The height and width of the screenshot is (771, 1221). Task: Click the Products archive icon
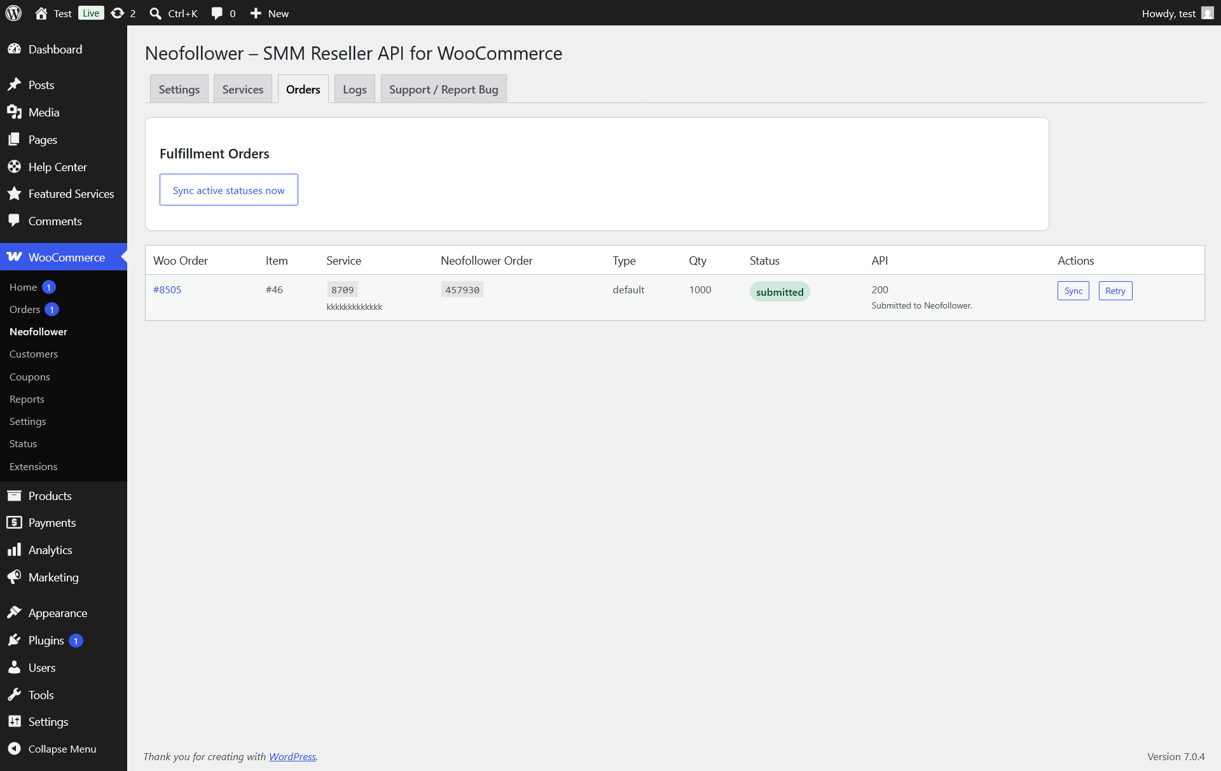point(14,496)
